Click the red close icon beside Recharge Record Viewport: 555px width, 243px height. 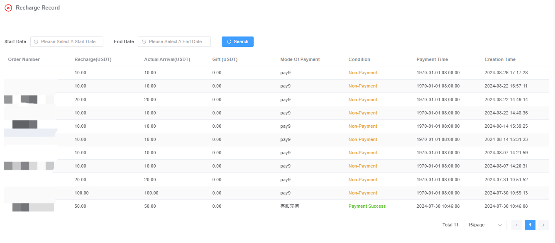(x=8, y=8)
